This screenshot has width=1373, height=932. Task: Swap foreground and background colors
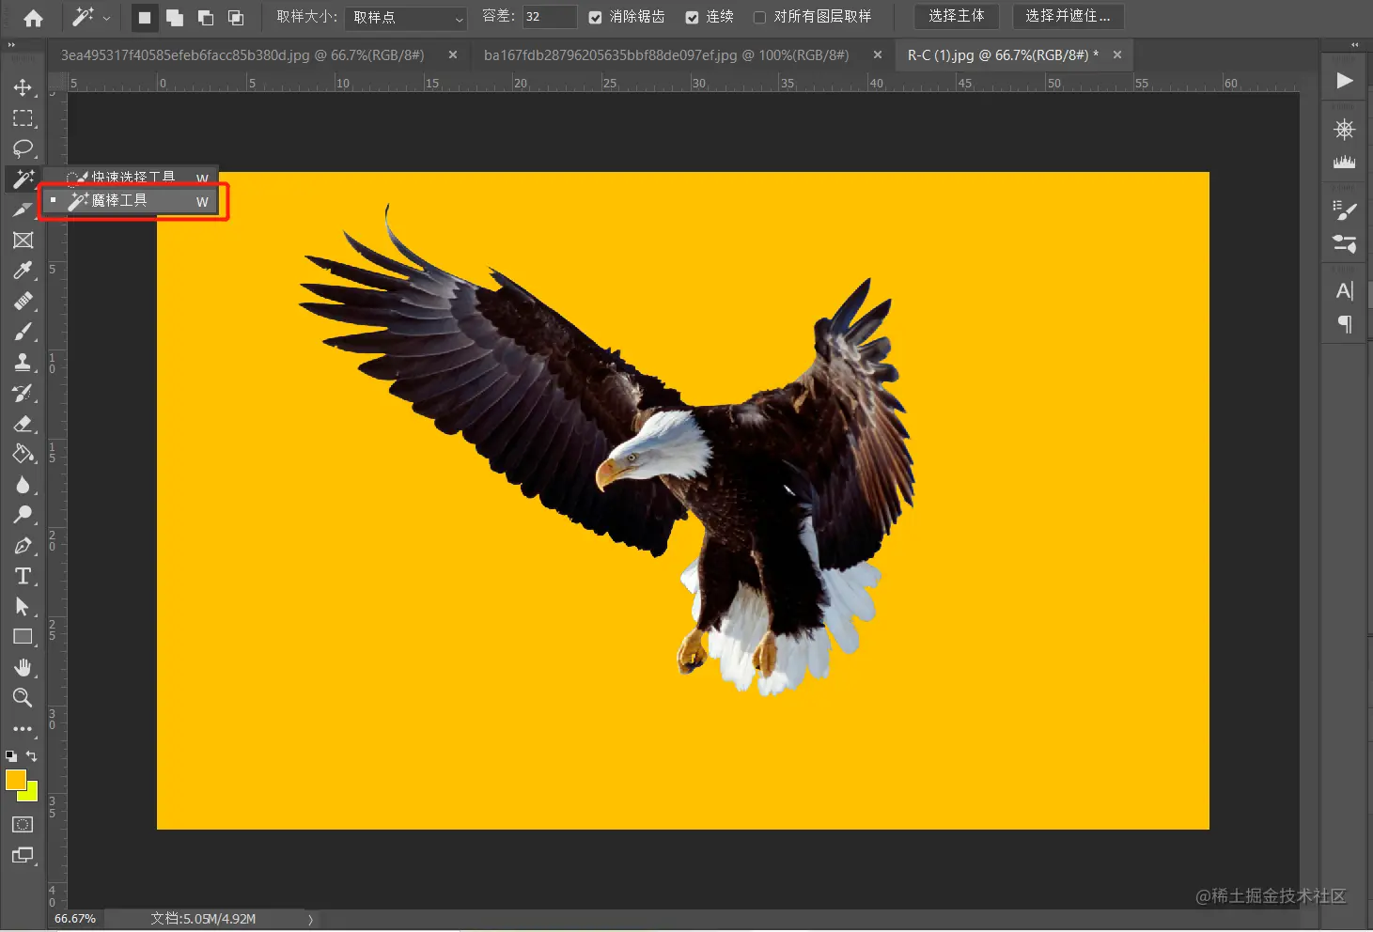pyautogui.click(x=32, y=755)
